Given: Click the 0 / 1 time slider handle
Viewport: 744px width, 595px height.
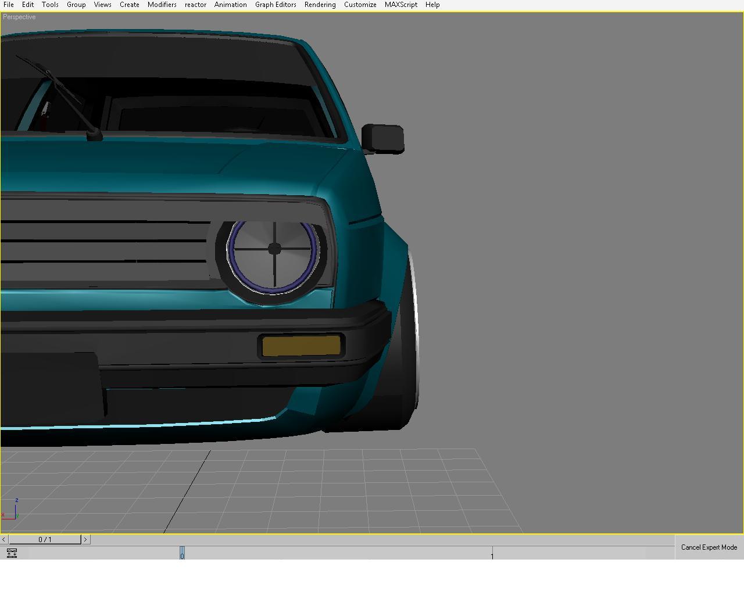Looking at the screenshot, I should tap(45, 539).
